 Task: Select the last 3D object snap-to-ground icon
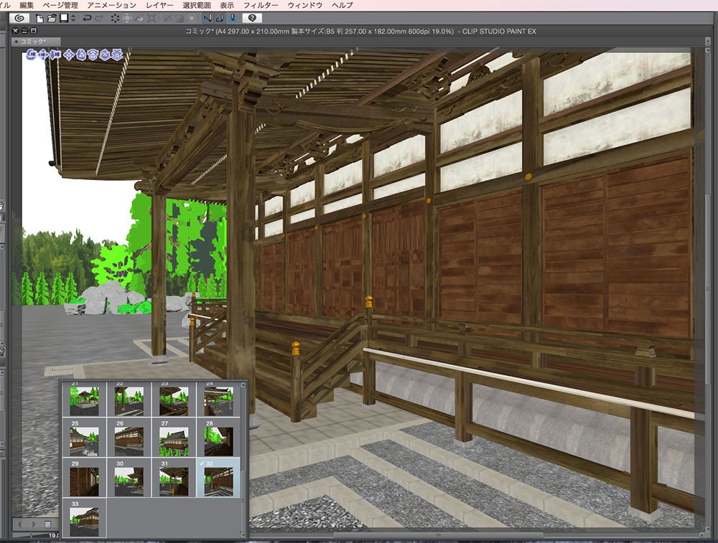(x=117, y=55)
